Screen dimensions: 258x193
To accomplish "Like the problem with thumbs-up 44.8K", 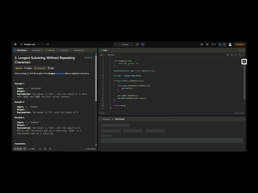I will pos(18,149).
